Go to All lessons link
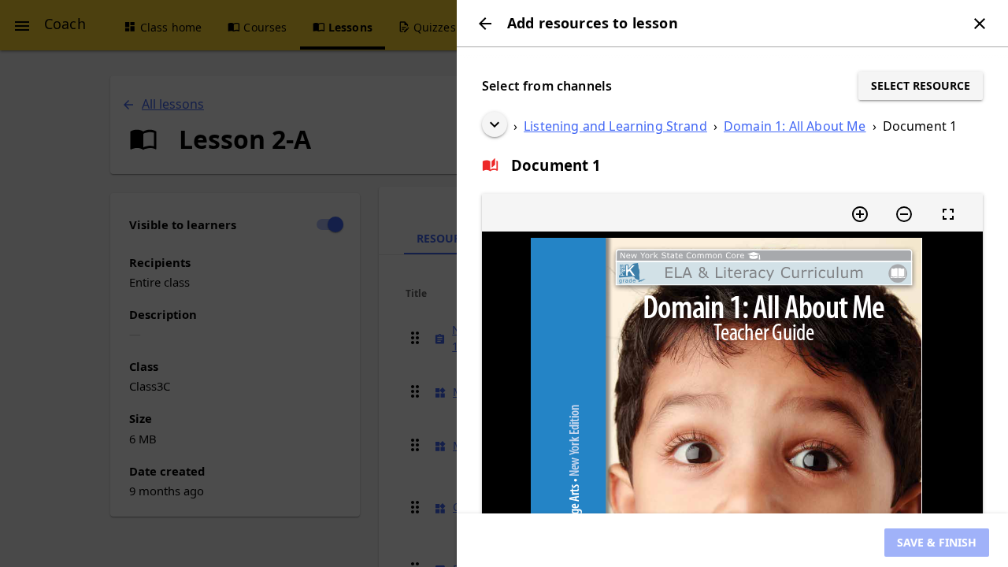Viewport: 1008px width, 567px height. click(x=172, y=104)
